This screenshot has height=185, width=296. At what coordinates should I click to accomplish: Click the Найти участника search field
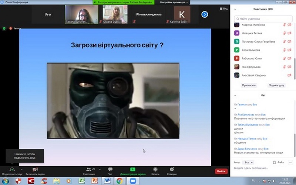pyautogui.click(x=263, y=18)
